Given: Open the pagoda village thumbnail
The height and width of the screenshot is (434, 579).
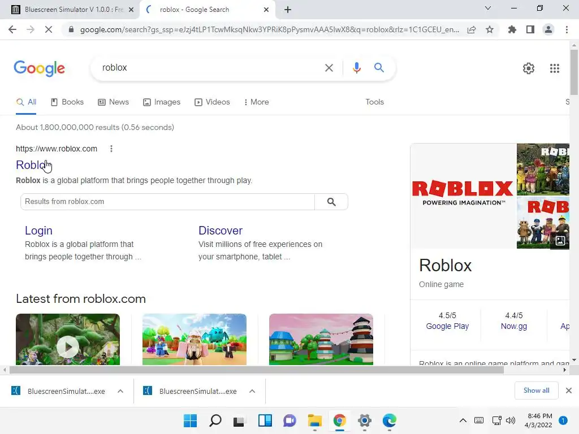Looking at the screenshot, I should pyautogui.click(x=321, y=340).
